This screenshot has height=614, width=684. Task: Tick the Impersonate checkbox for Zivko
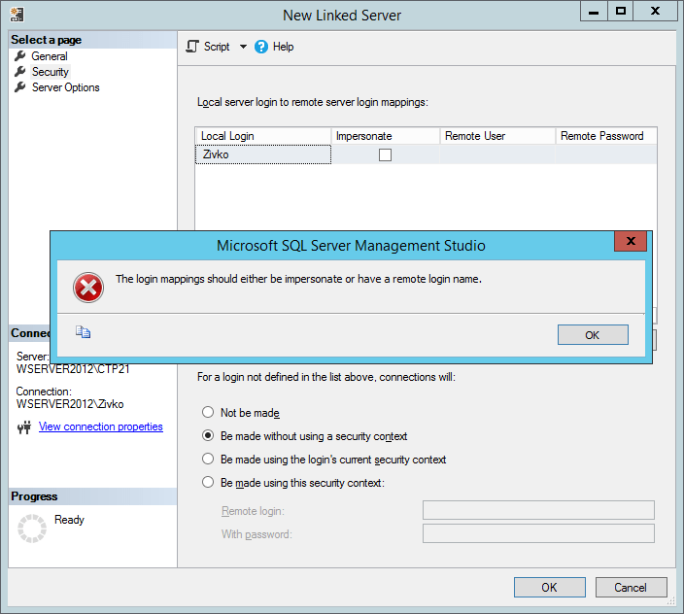coord(385,154)
